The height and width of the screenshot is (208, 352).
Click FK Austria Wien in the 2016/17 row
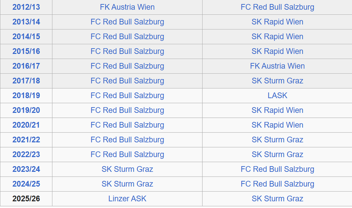pyautogui.click(x=277, y=66)
